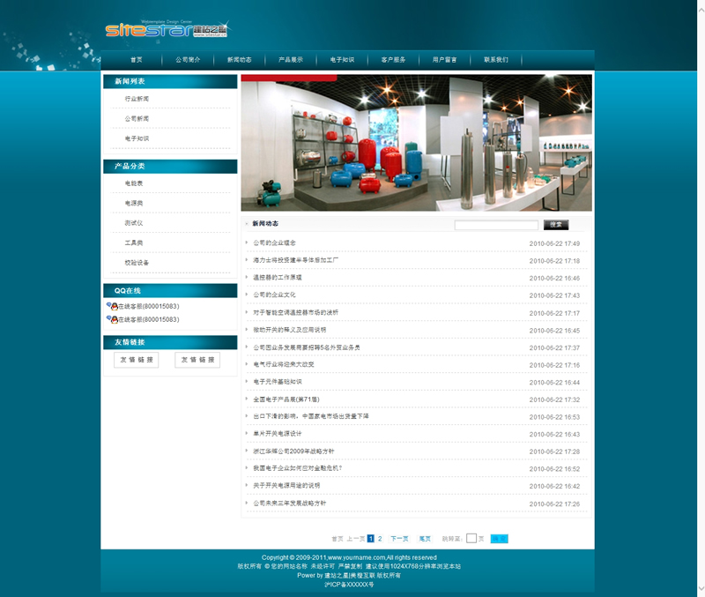This screenshot has height=597, width=705.
Task: Open the 行业新闻 sidebar category
Action: tap(137, 99)
